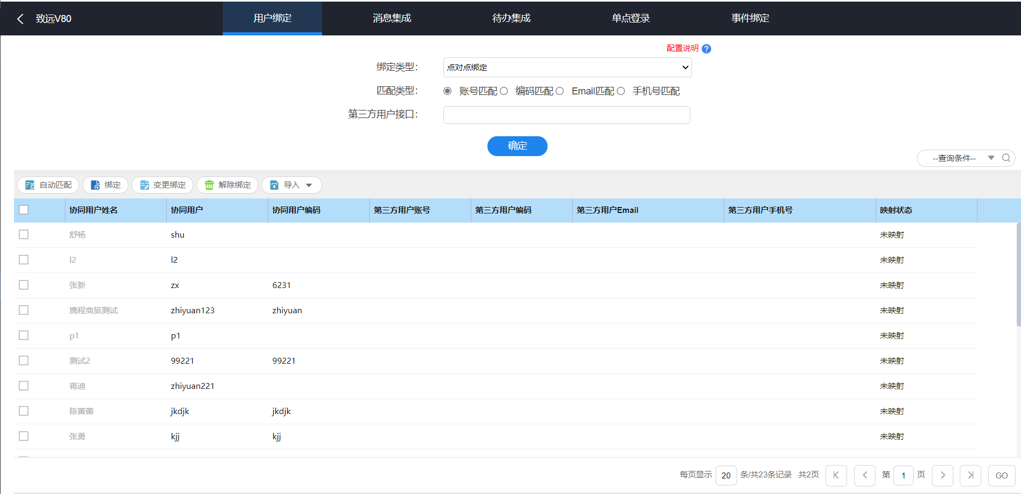Image resolution: width=1021 pixels, height=494 pixels.
Task: Tick the checkbox for row 张新
Action: tap(24, 285)
